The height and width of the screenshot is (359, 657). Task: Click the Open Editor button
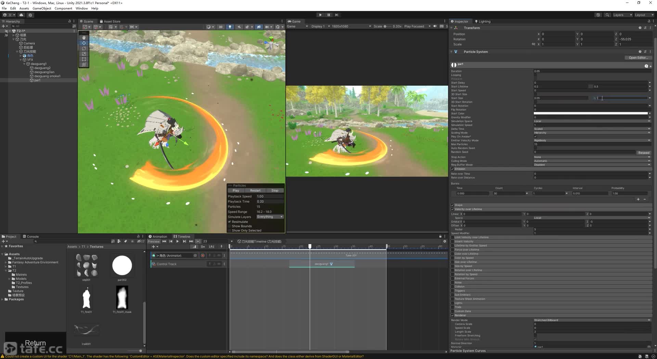point(638,58)
